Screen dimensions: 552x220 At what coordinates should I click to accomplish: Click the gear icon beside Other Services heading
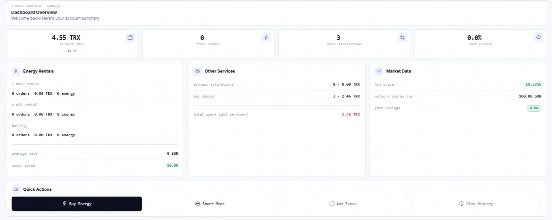[197, 71]
